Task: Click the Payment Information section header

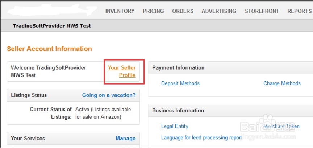Action: (178, 68)
